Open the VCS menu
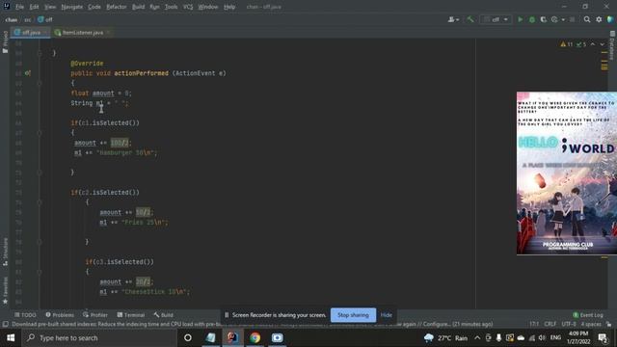This screenshot has height=347, width=617. [188, 7]
